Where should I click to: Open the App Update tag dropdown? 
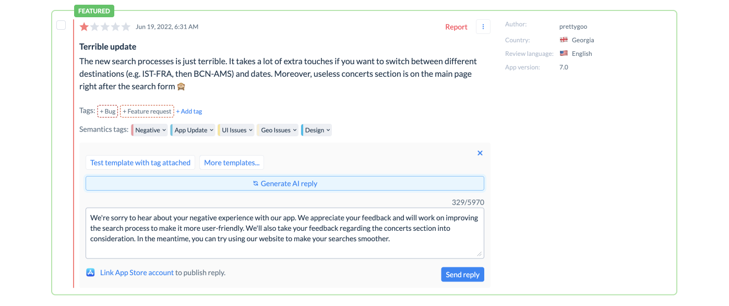[193, 130]
